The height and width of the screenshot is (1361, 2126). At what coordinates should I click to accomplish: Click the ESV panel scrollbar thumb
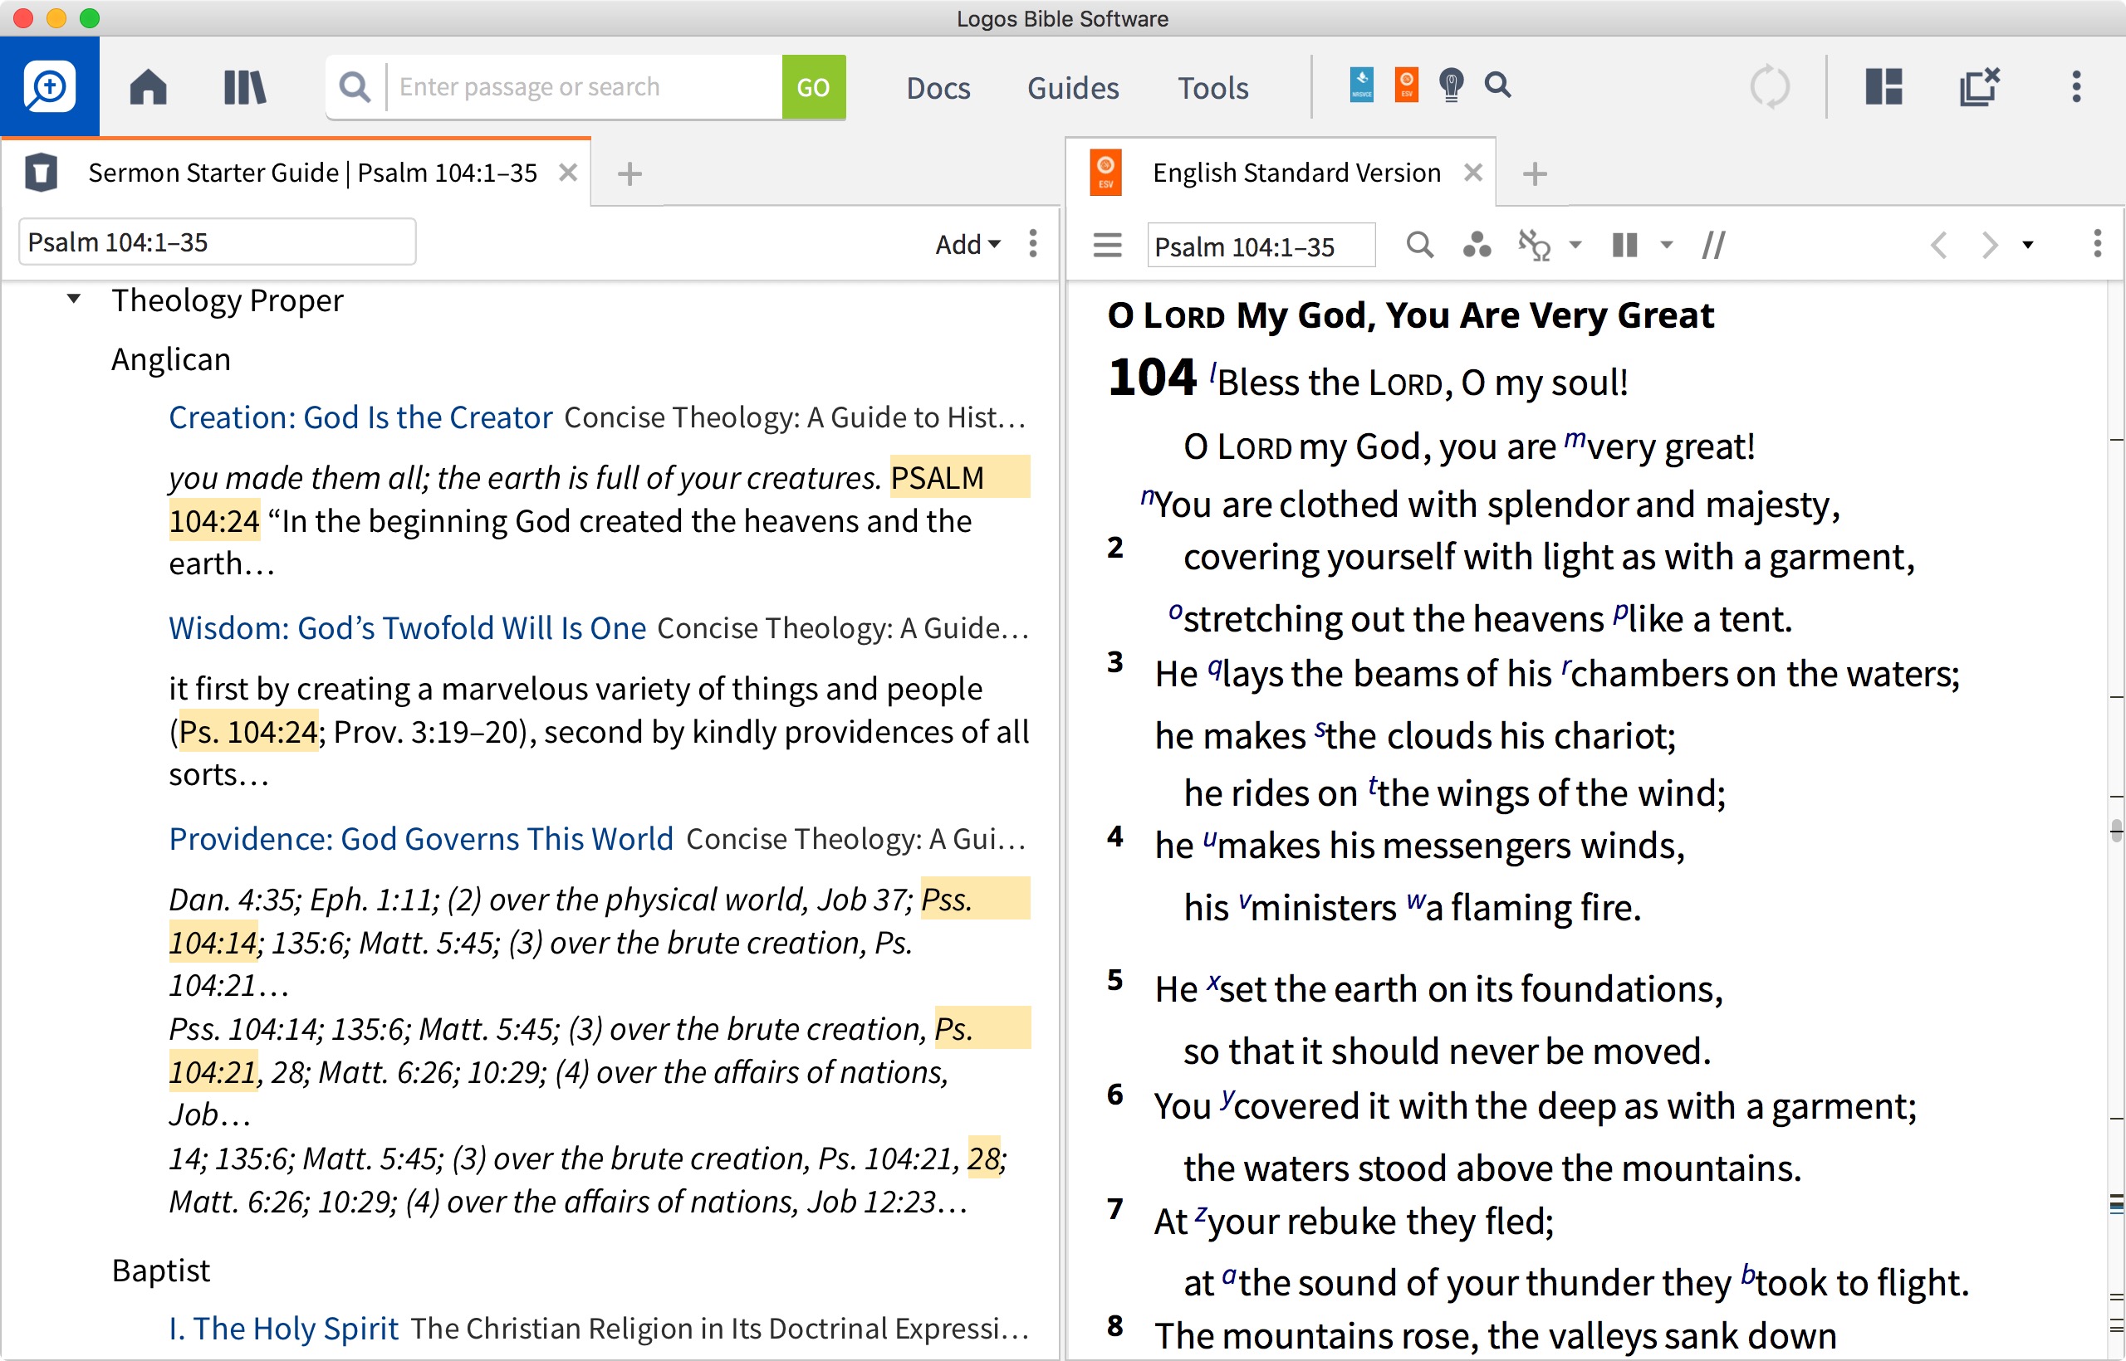[2116, 830]
